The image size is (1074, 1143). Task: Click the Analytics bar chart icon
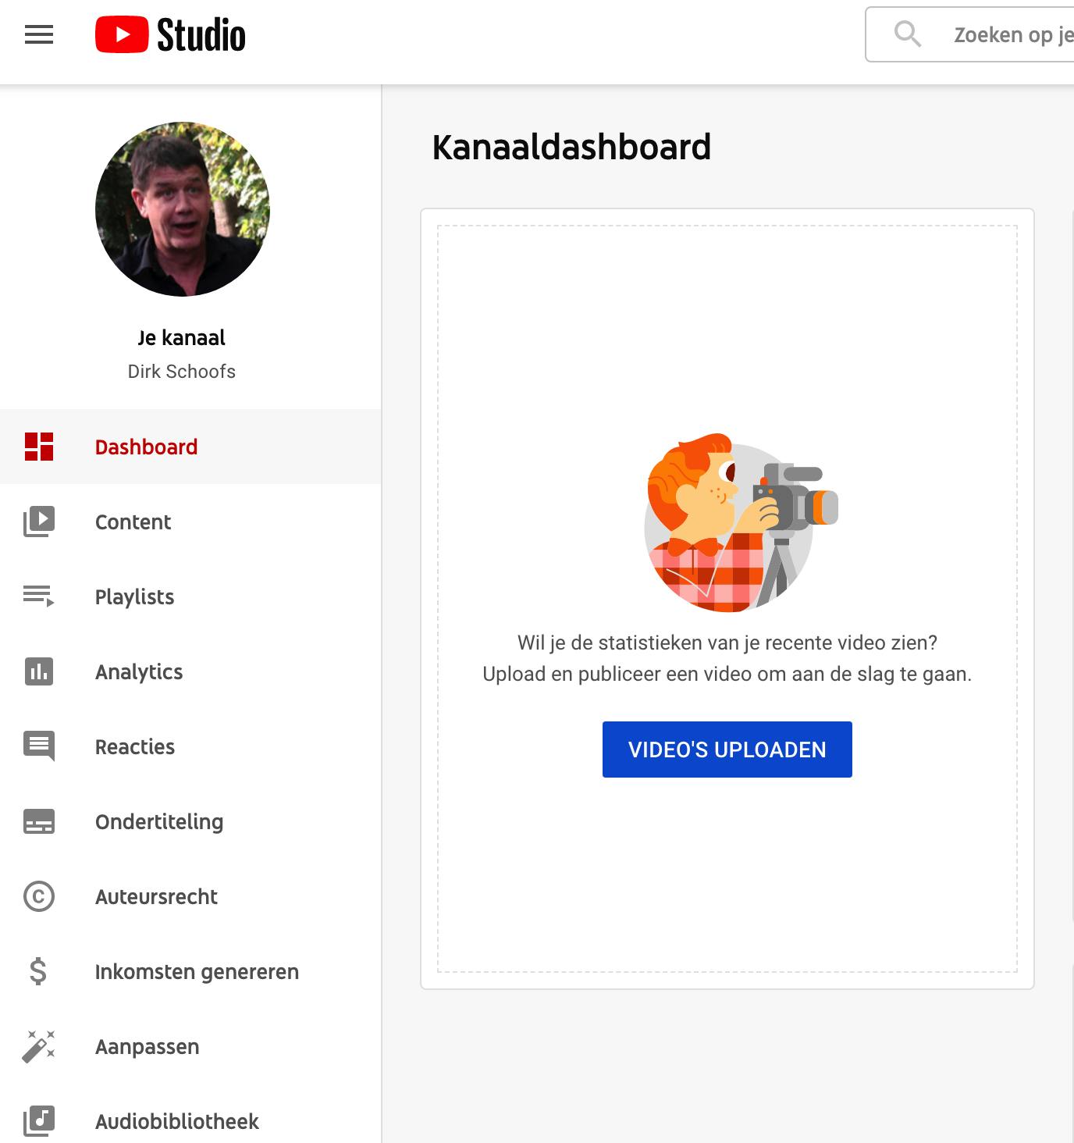[x=39, y=671]
